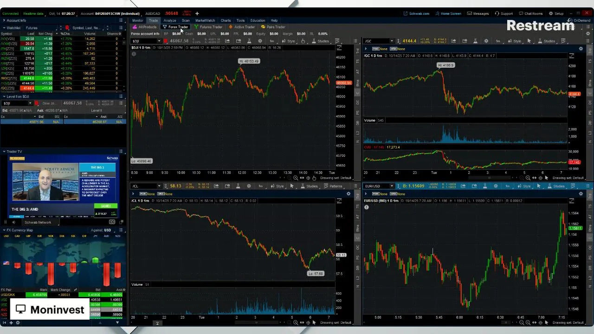
Task: Select the pointer cursor tool on EUR/USD chart
Action: [x=539, y=186]
